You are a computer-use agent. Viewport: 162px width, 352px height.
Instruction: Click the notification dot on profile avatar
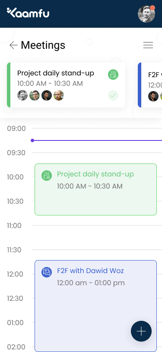tap(152, 8)
